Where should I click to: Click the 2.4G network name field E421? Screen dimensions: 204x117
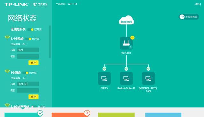(x=28, y=50)
